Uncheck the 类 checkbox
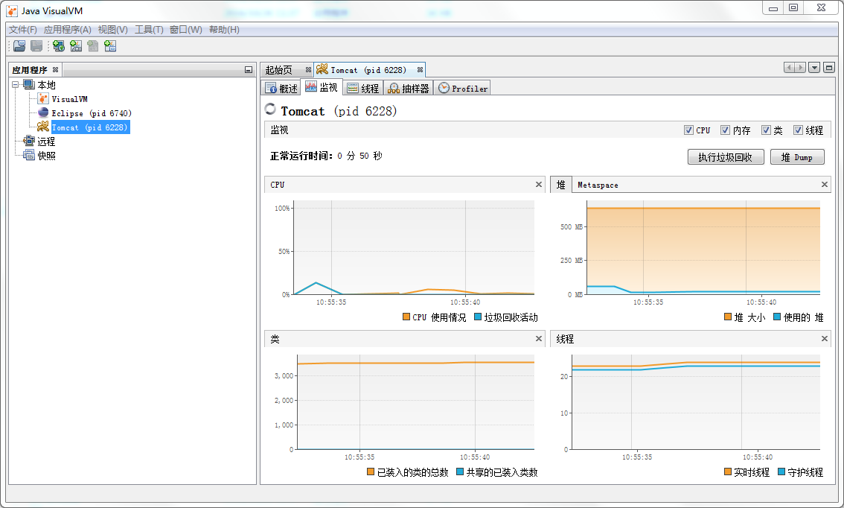This screenshot has width=844, height=508. [766, 130]
